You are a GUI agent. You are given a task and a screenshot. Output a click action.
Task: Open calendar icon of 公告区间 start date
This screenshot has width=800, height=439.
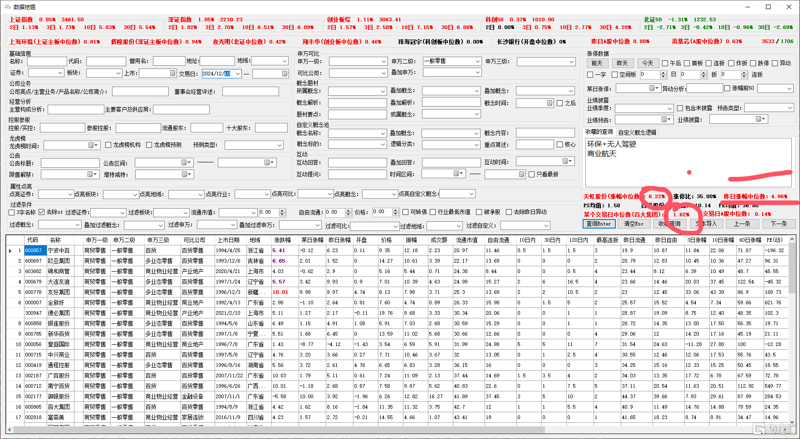[187, 162]
